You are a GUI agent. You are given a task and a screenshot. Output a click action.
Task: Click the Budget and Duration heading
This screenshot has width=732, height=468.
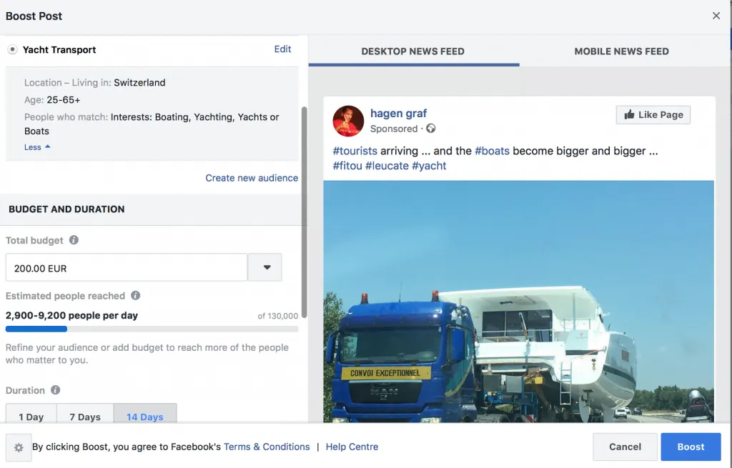click(66, 209)
